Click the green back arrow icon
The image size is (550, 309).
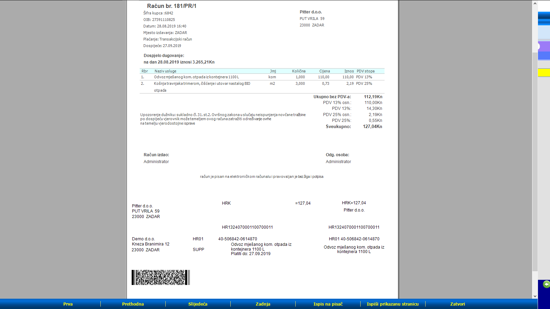coord(546,284)
